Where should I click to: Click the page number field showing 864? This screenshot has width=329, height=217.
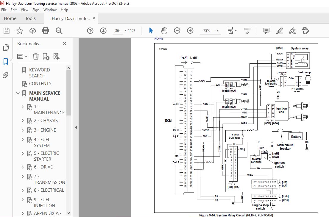(x=118, y=31)
